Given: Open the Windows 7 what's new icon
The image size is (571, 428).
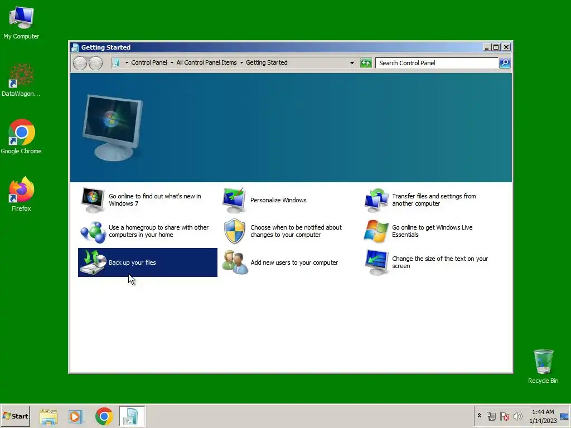Looking at the screenshot, I should click(93, 200).
